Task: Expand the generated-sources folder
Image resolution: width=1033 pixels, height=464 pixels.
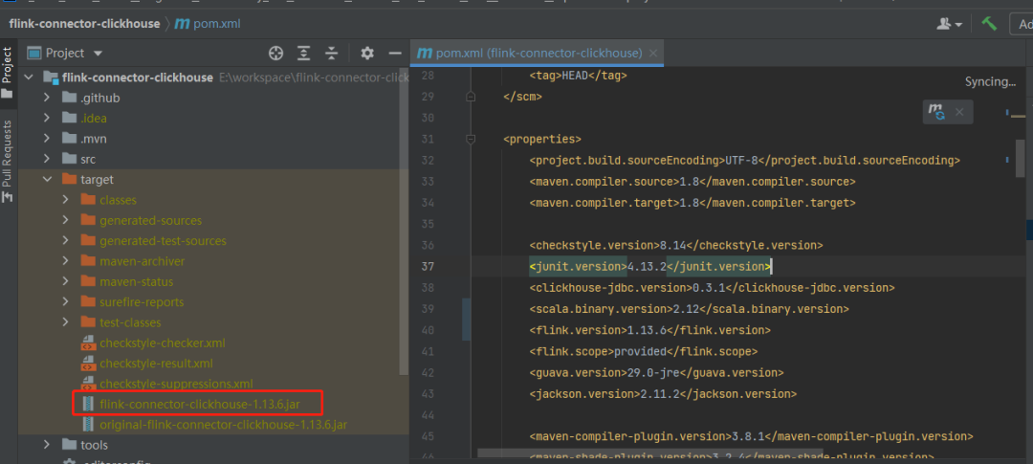Action: (x=65, y=220)
